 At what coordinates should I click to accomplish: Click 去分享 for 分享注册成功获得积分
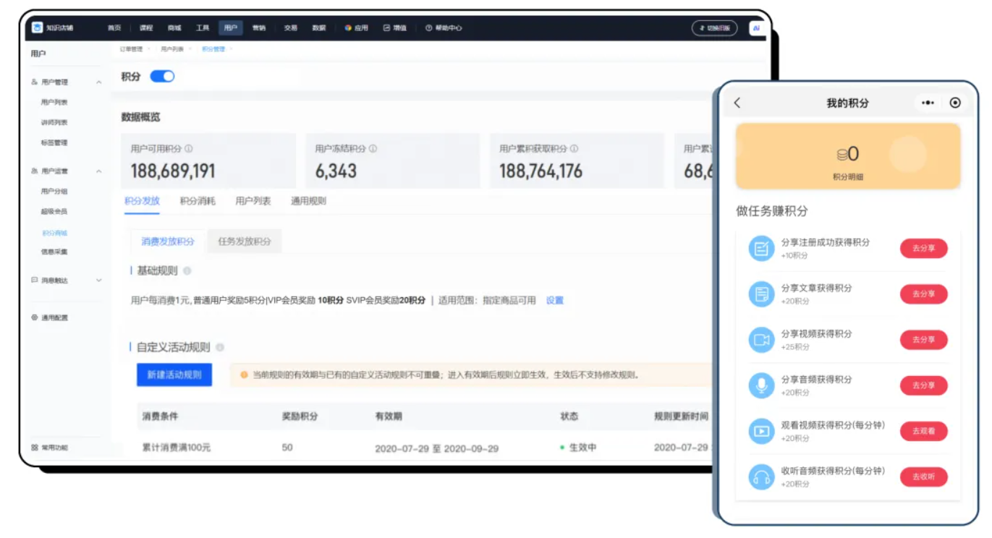coord(924,248)
